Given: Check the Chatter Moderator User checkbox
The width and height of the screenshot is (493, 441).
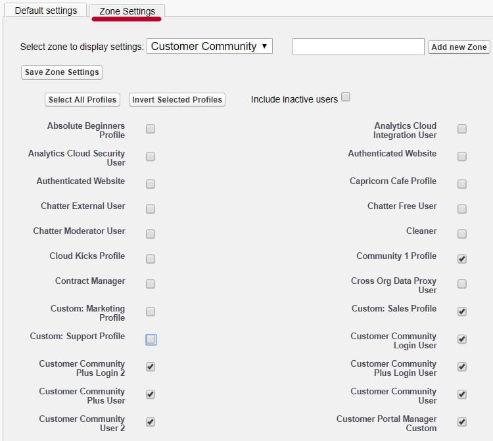Looking at the screenshot, I should click(x=151, y=234).
